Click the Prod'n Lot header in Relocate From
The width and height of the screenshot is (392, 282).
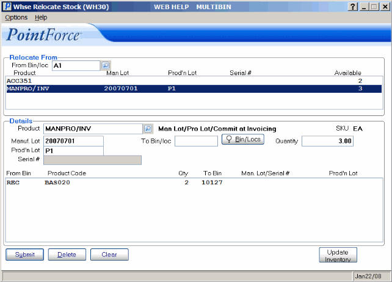(x=182, y=73)
